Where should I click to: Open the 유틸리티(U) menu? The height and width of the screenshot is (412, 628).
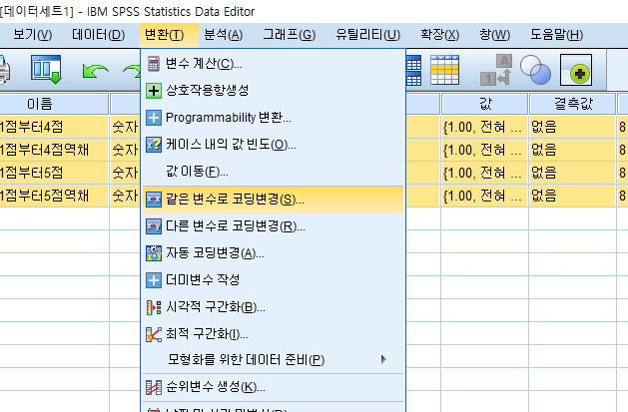pyautogui.click(x=367, y=35)
